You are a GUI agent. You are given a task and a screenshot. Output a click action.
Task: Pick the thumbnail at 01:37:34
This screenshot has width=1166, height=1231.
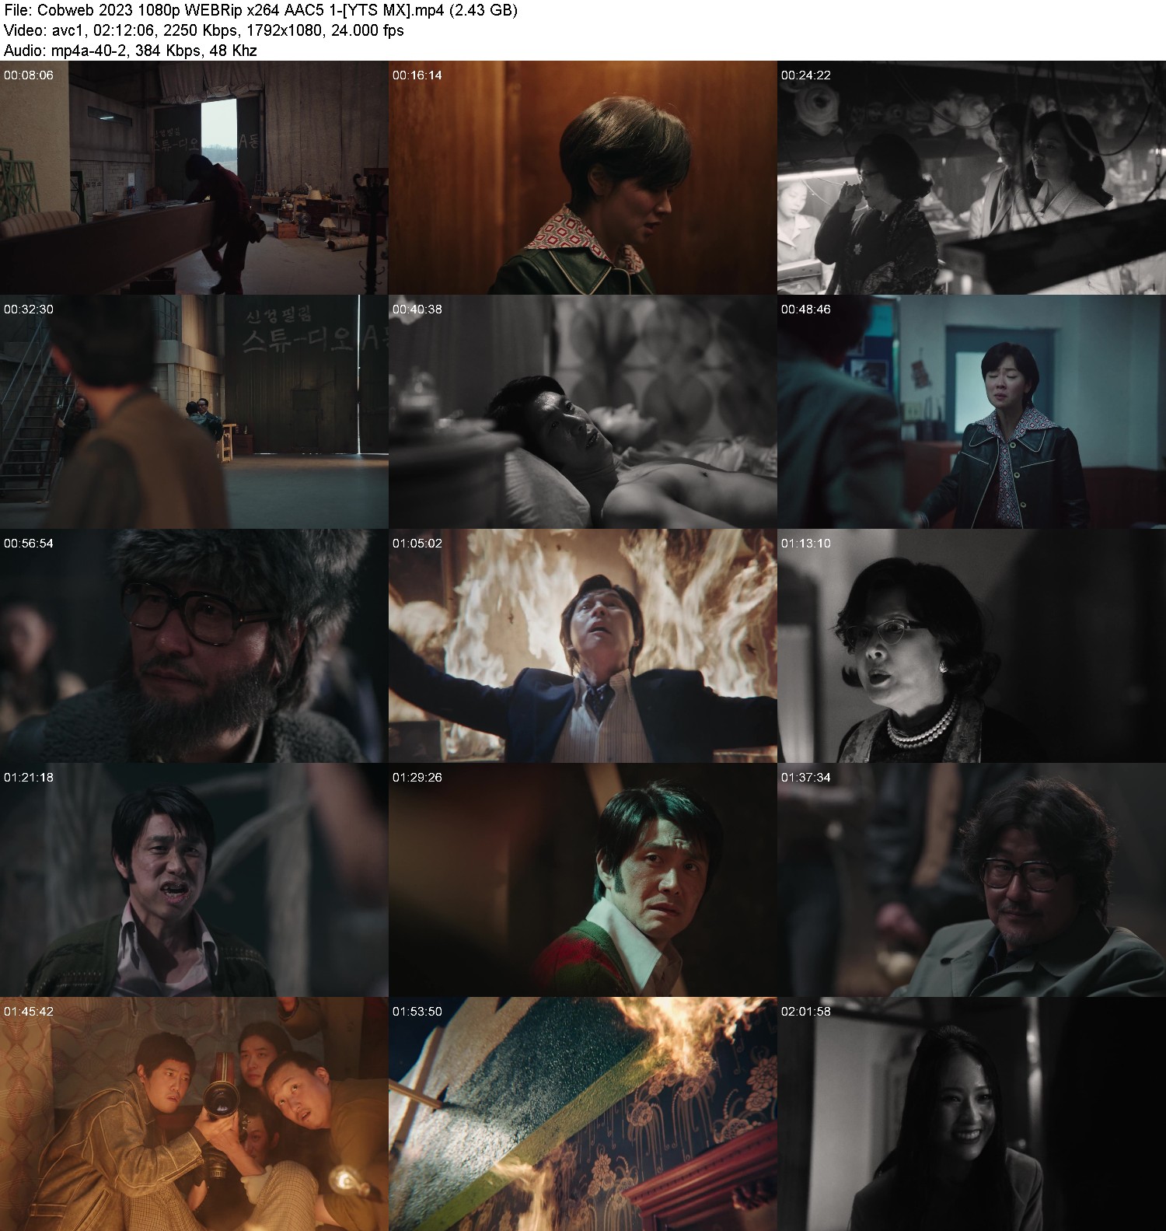972,880
